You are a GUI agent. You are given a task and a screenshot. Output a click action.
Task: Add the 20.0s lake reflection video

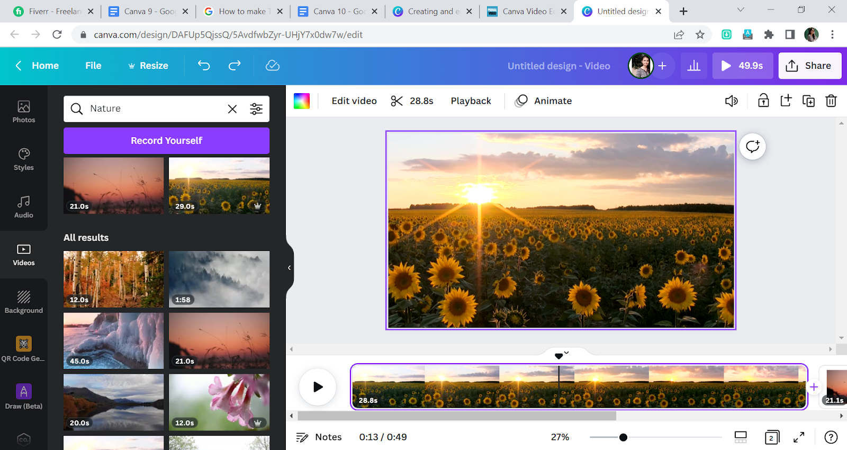point(113,402)
